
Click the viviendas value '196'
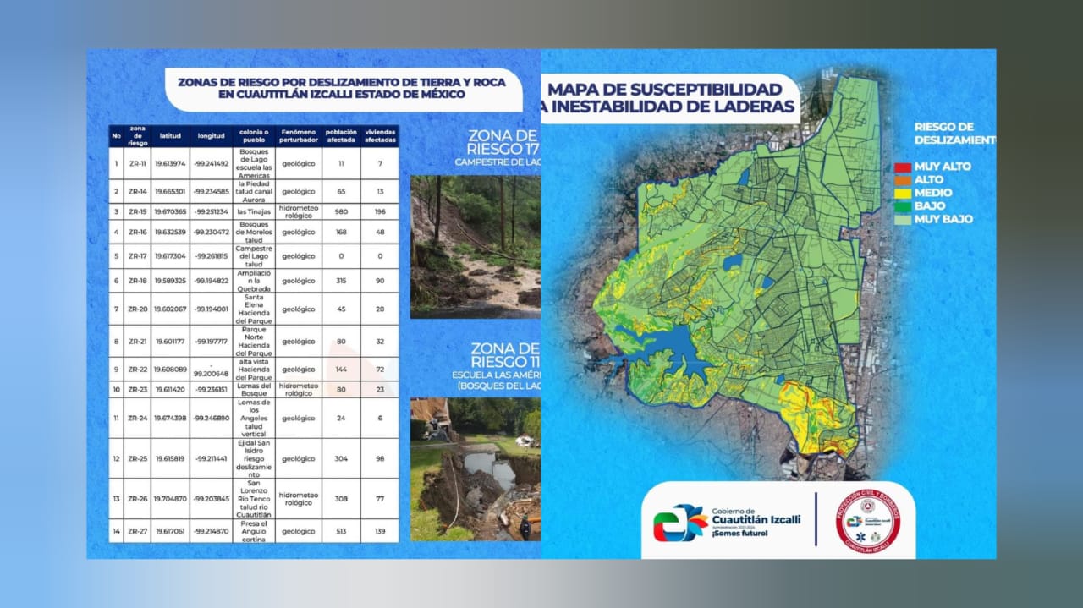coord(379,211)
